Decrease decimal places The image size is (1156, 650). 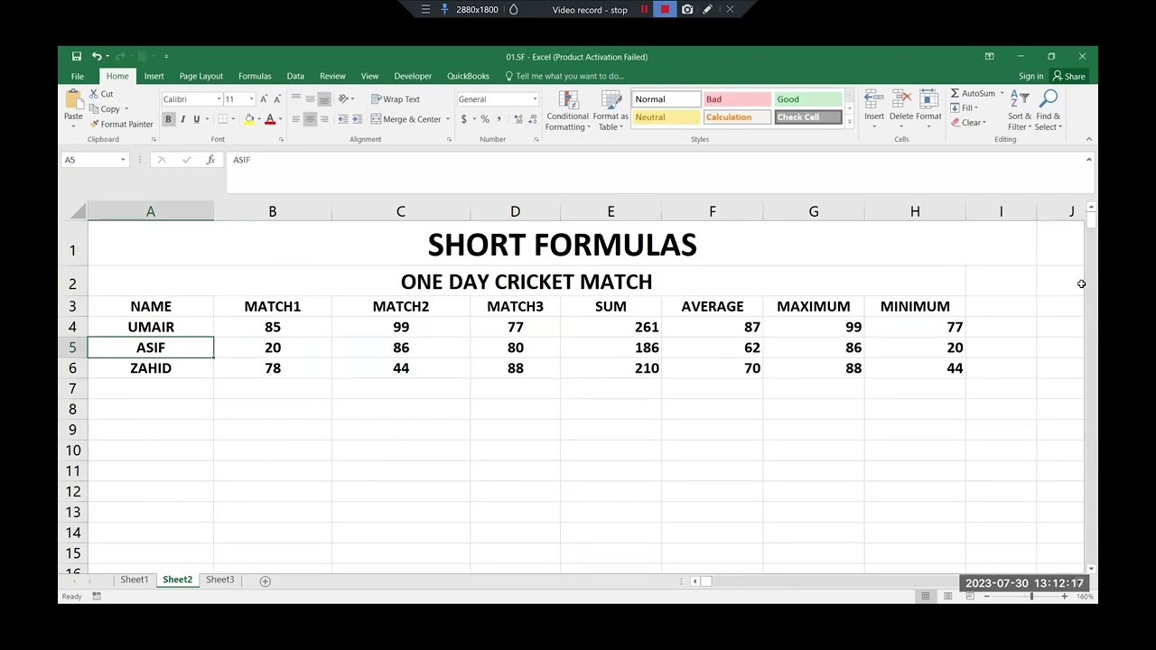click(x=533, y=119)
